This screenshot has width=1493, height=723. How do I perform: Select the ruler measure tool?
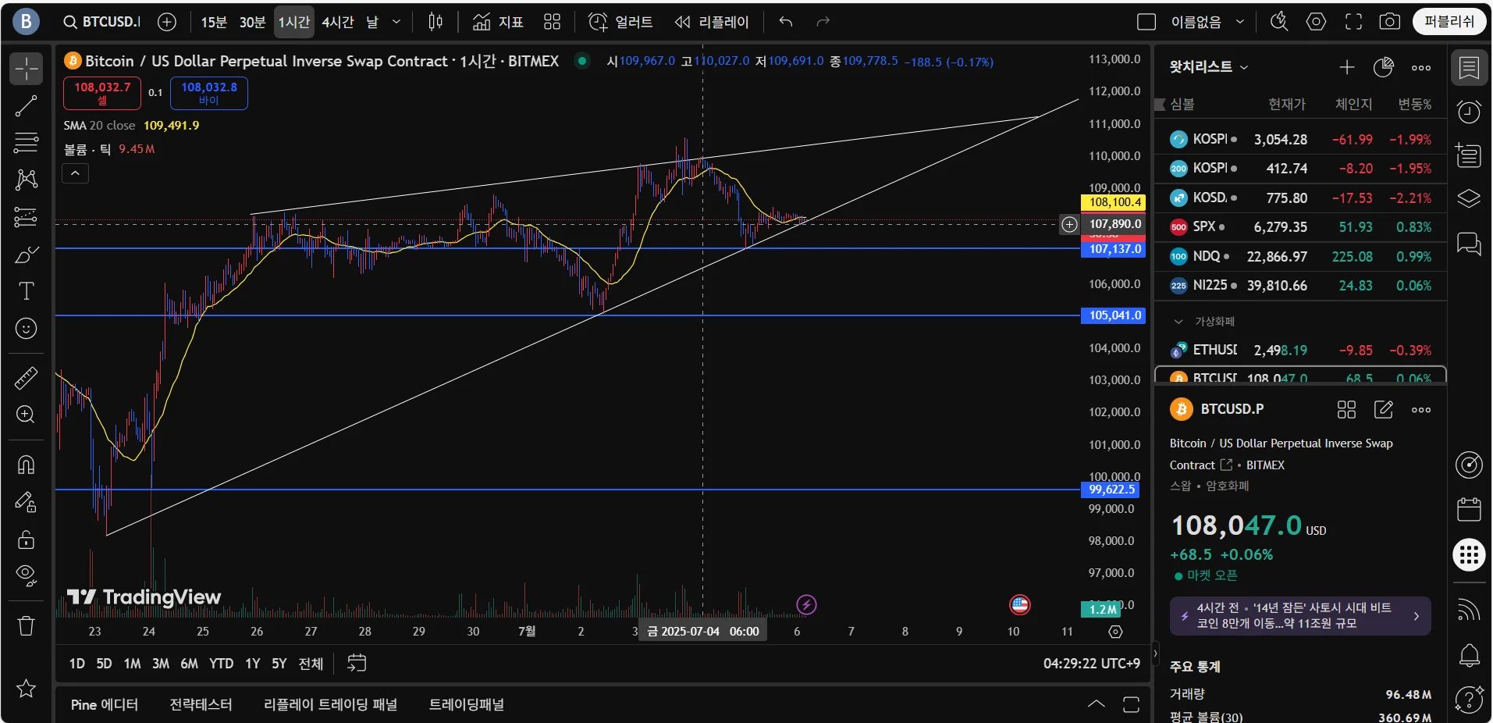(x=26, y=378)
